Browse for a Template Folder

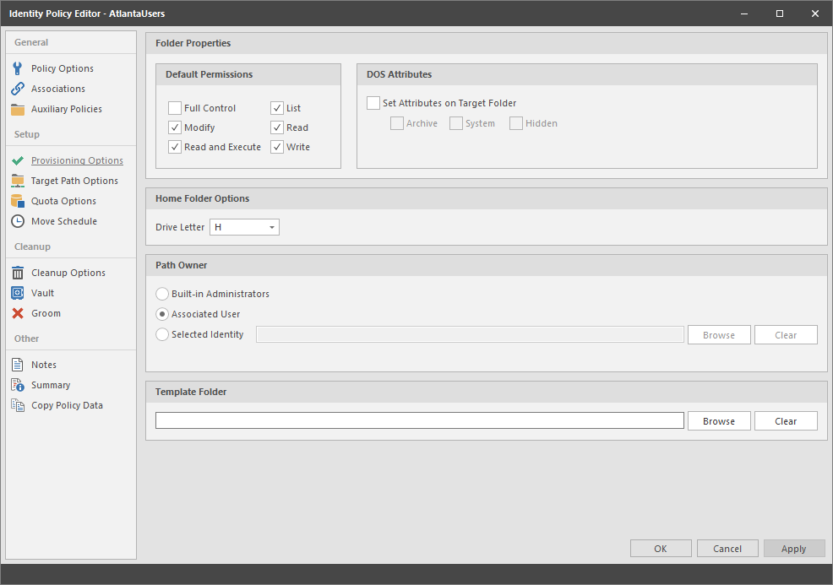718,420
